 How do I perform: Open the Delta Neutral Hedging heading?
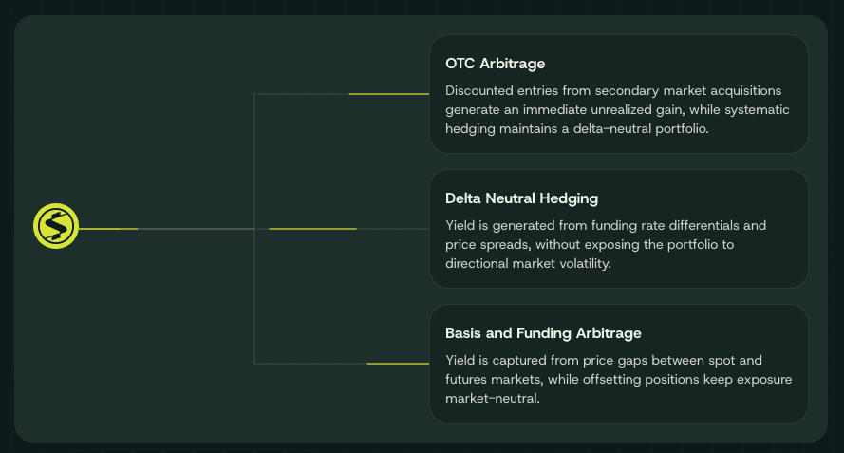521,198
